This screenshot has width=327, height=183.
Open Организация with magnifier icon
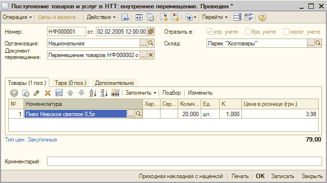click(151, 43)
